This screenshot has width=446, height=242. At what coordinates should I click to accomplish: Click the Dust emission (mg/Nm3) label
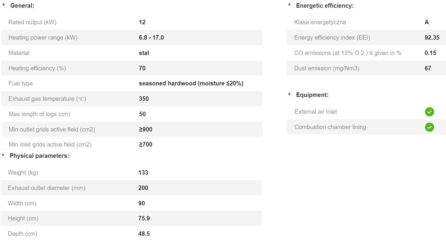(327, 68)
